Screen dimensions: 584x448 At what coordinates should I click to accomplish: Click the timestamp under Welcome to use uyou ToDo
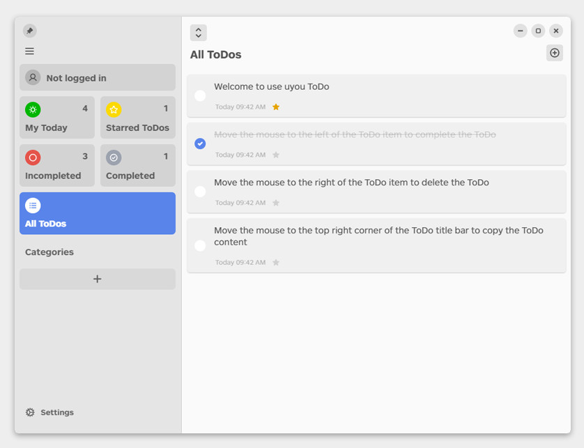click(x=240, y=107)
